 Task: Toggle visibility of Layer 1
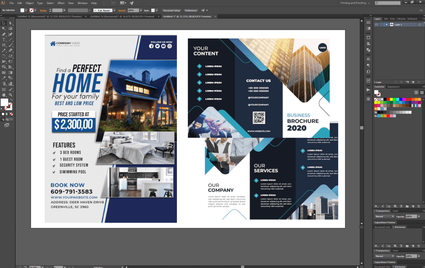pos(376,24)
